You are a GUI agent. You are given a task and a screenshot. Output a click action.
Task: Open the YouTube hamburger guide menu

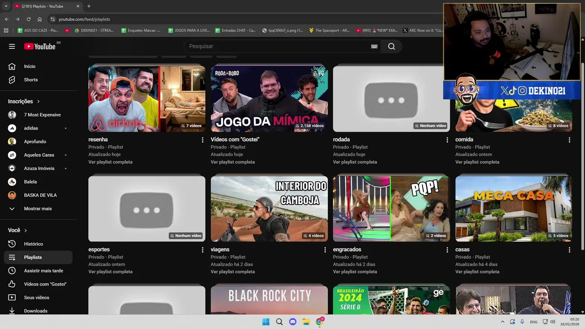pos(12,46)
